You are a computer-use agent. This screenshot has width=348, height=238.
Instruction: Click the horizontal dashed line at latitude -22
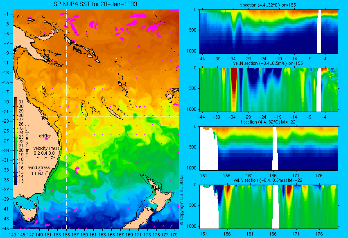pos(112,117)
